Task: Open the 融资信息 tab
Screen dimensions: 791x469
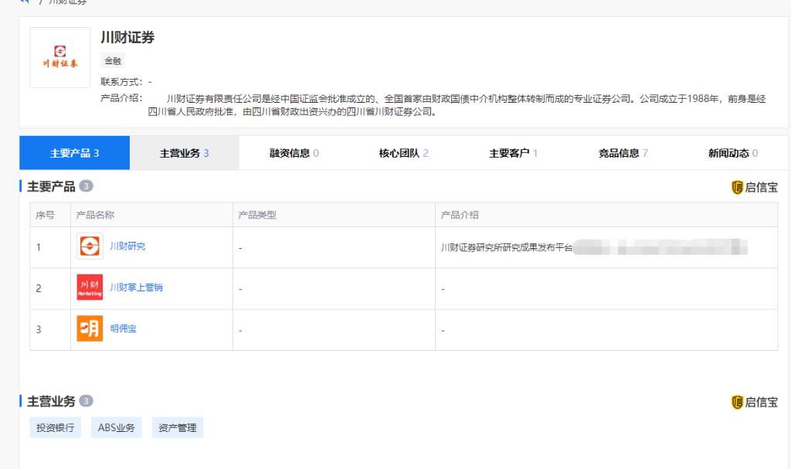Action: tap(294, 153)
